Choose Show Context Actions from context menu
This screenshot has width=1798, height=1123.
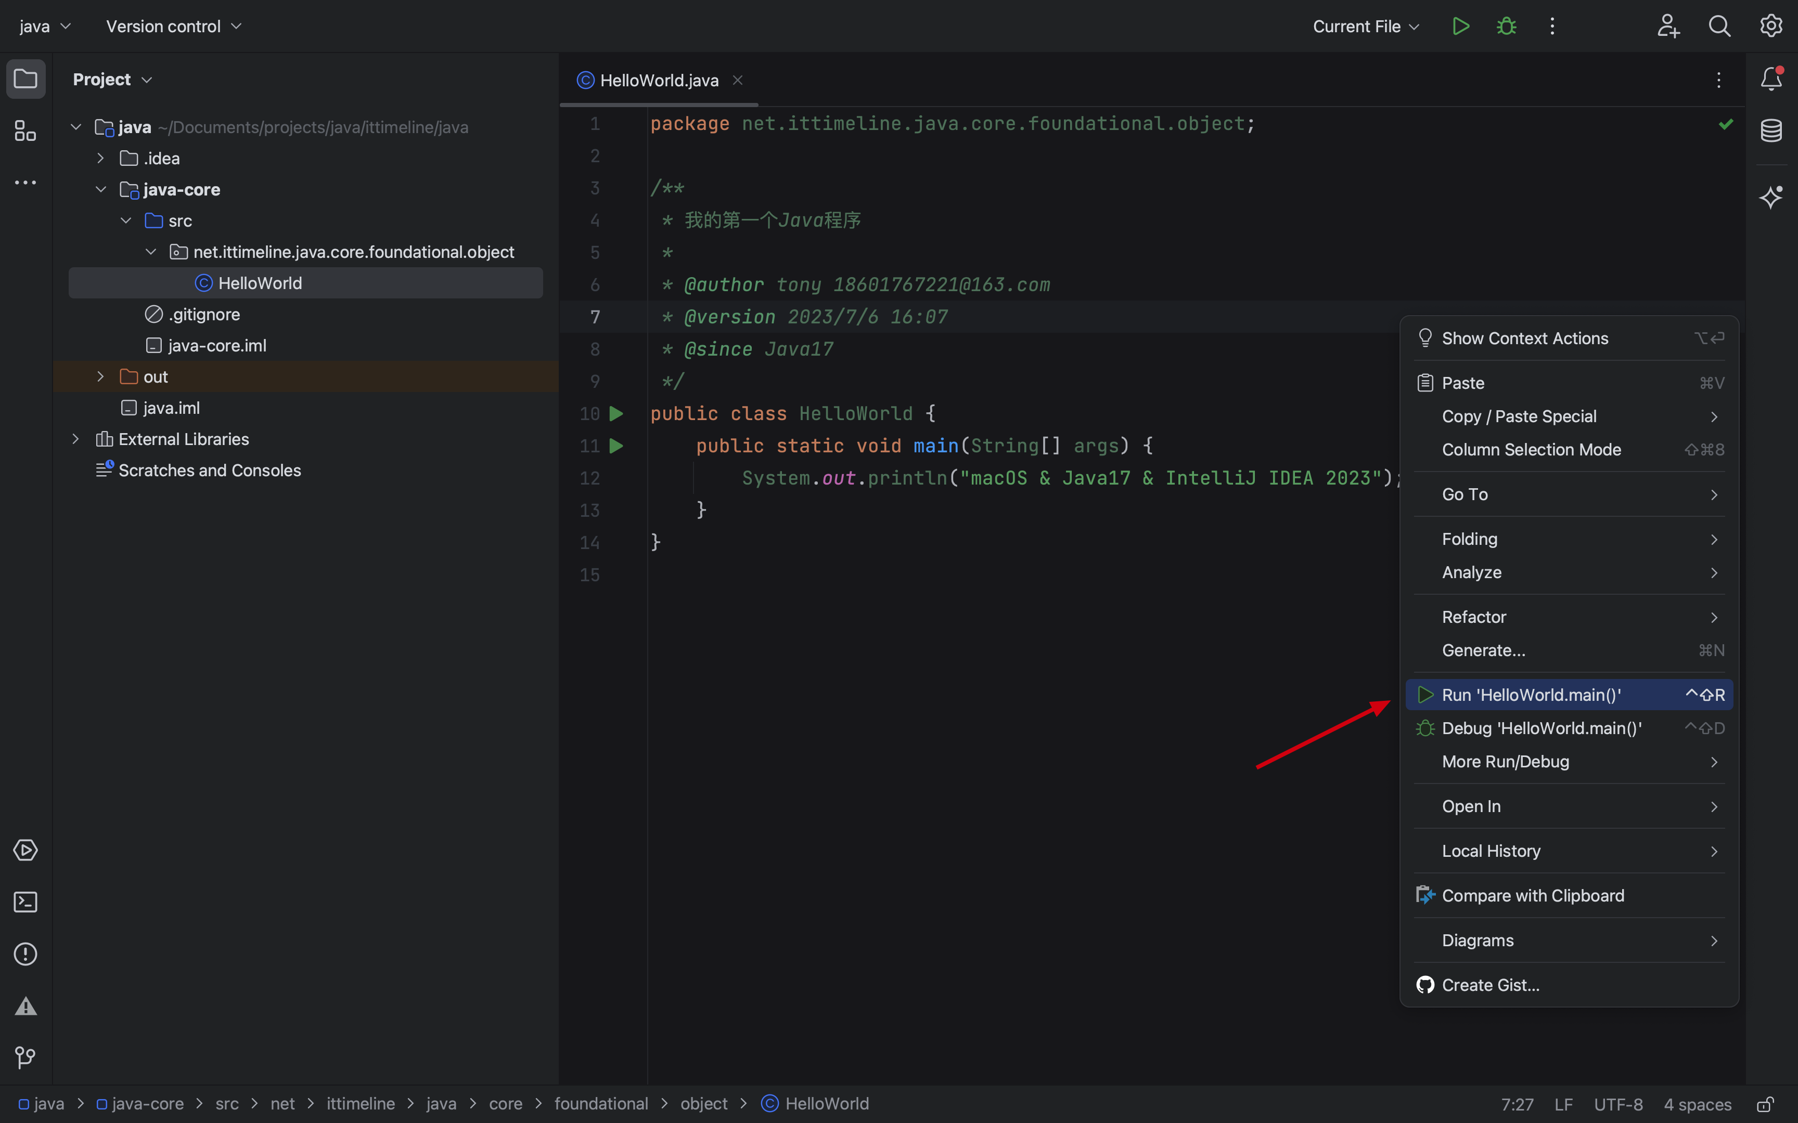click(1569, 338)
